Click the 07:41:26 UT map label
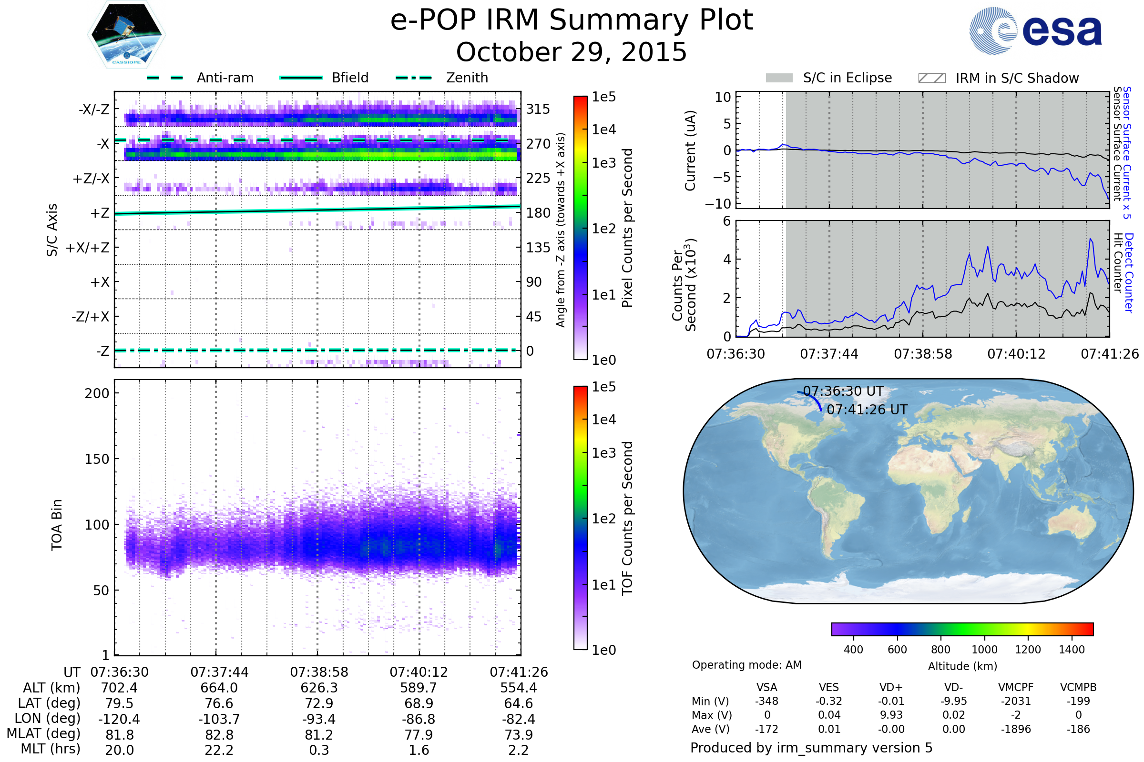Viewport: 1144px width, 762px height. (867, 410)
